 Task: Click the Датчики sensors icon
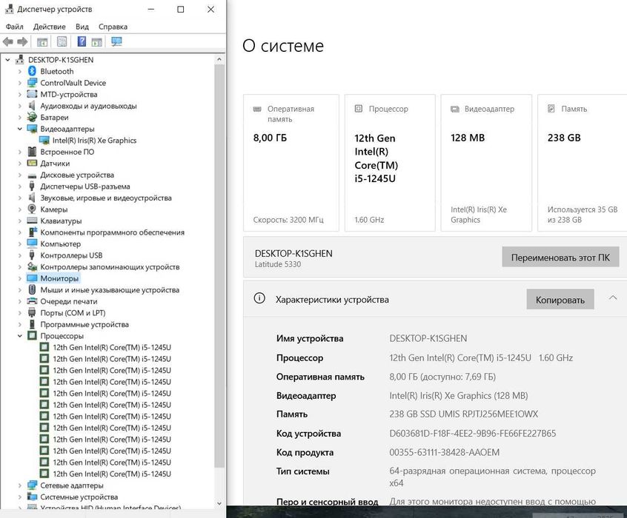click(32, 163)
